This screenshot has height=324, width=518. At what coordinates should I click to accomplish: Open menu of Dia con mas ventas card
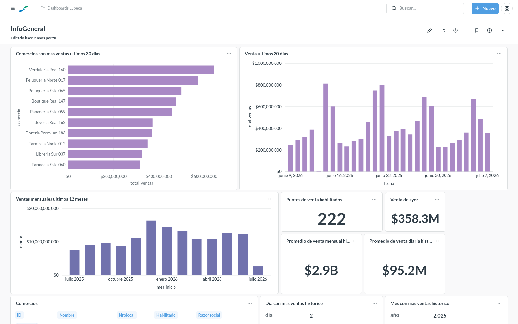(375, 303)
